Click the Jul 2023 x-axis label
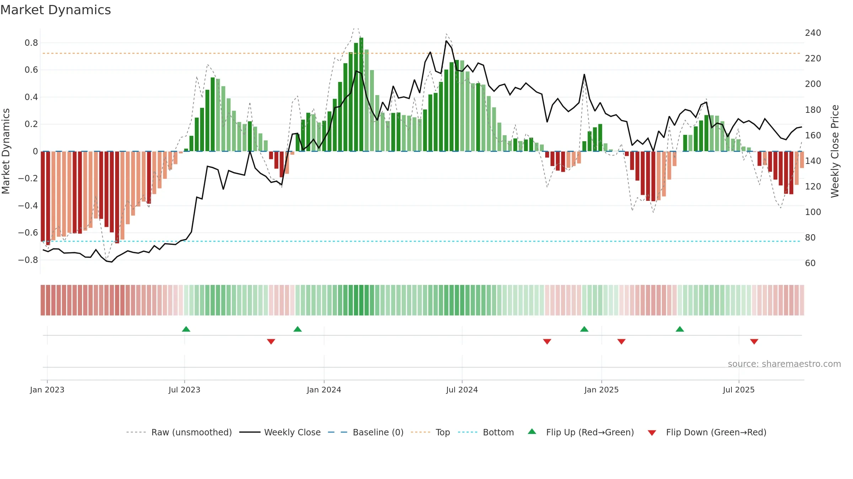853x479 pixels. click(184, 390)
